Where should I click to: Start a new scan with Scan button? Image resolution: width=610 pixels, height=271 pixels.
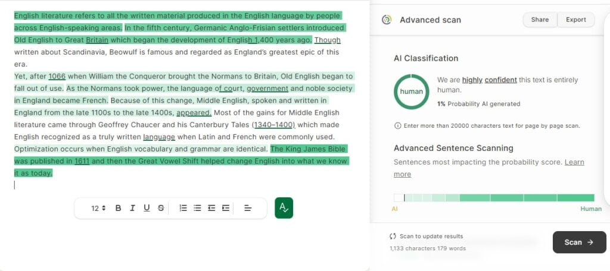coord(579,242)
